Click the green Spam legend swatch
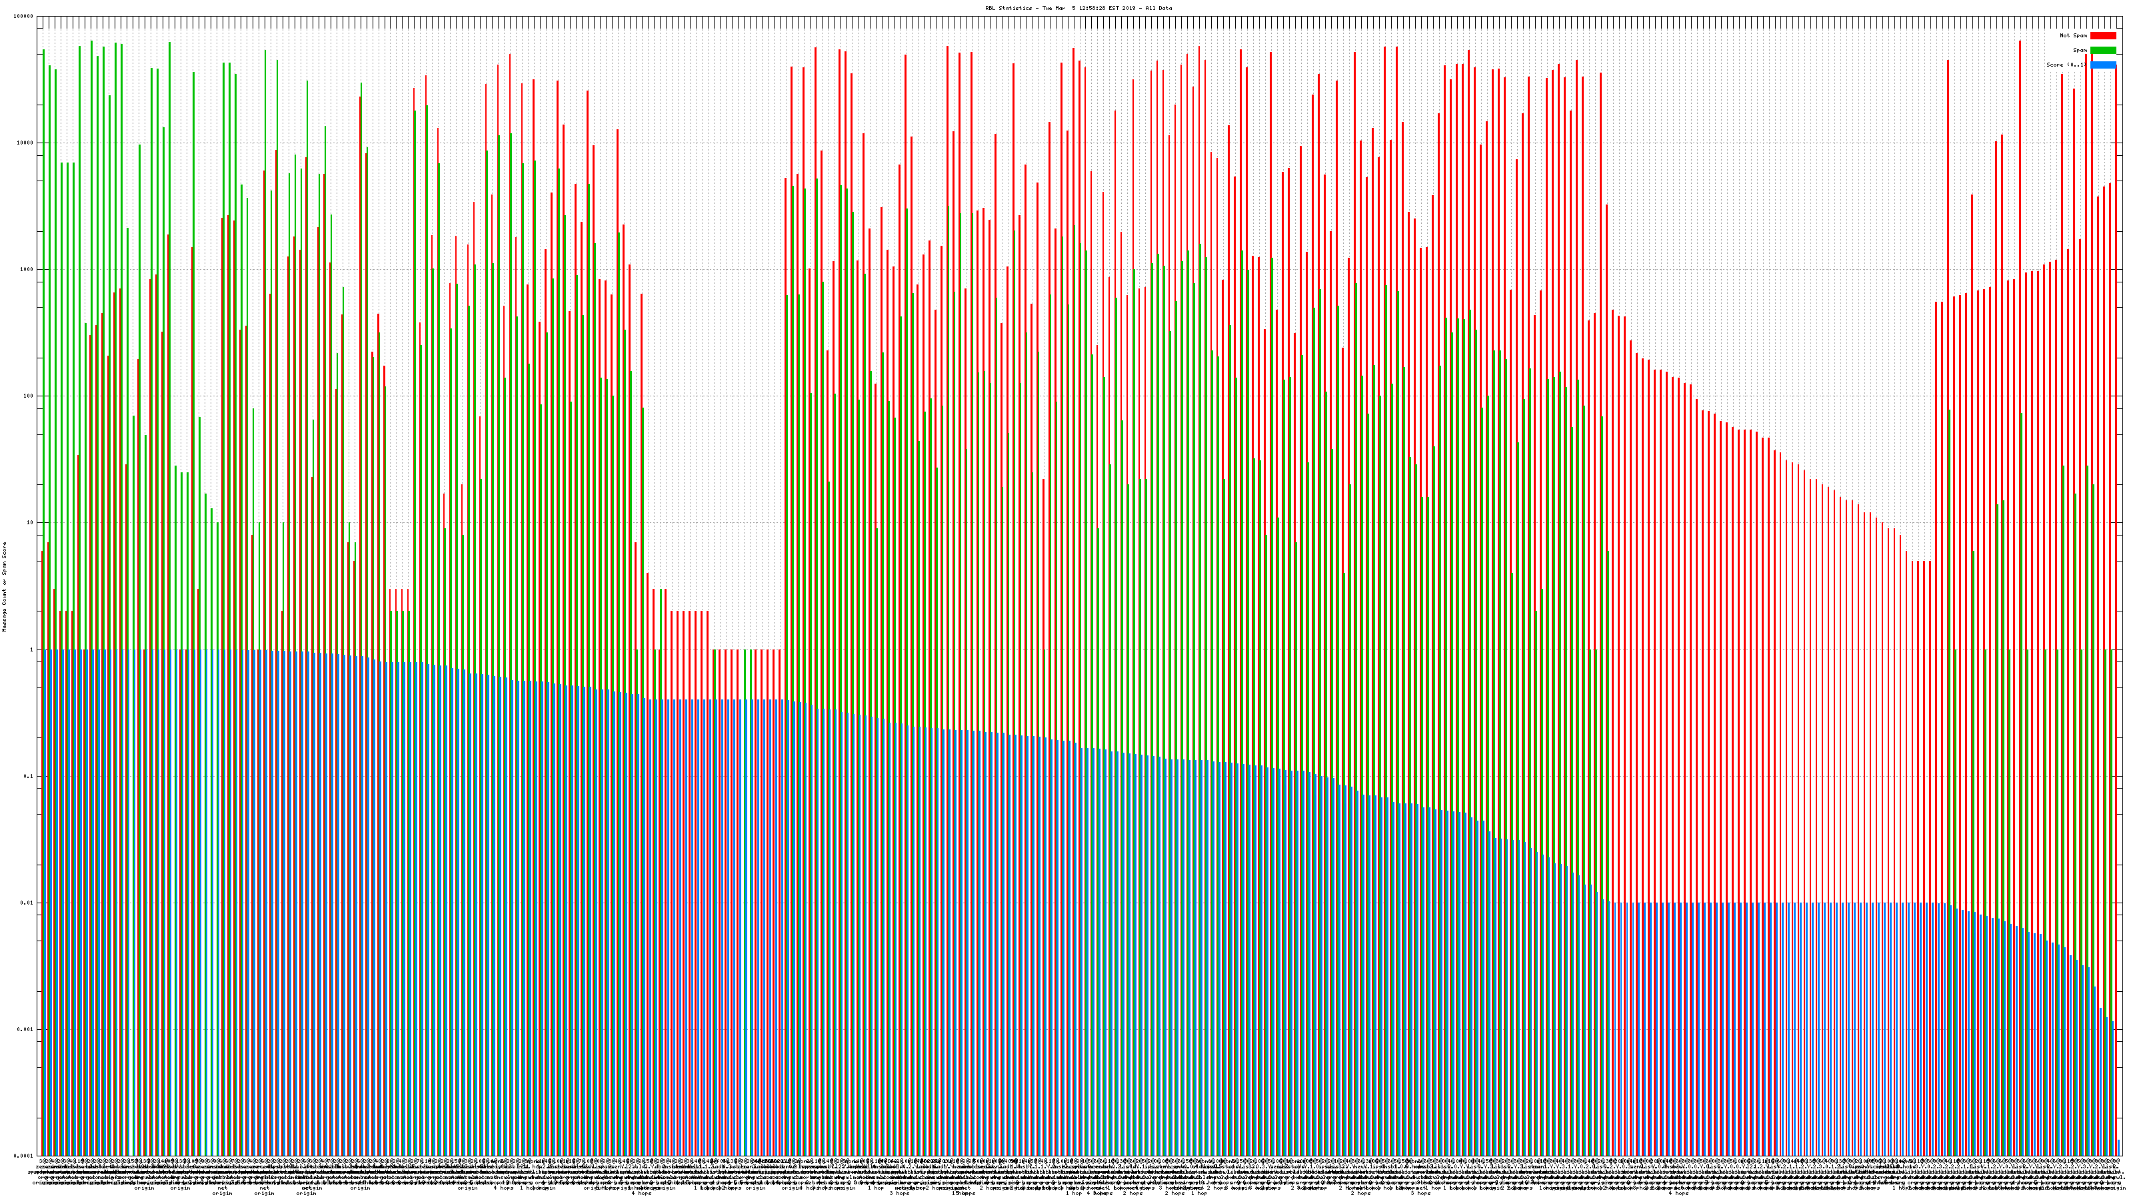This screenshot has height=1199, width=2133. pos(2102,51)
